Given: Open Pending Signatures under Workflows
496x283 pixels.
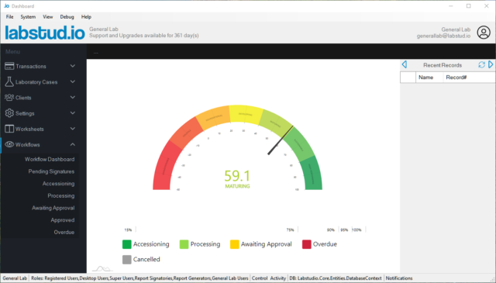Looking at the screenshot, I should [51, 171].
